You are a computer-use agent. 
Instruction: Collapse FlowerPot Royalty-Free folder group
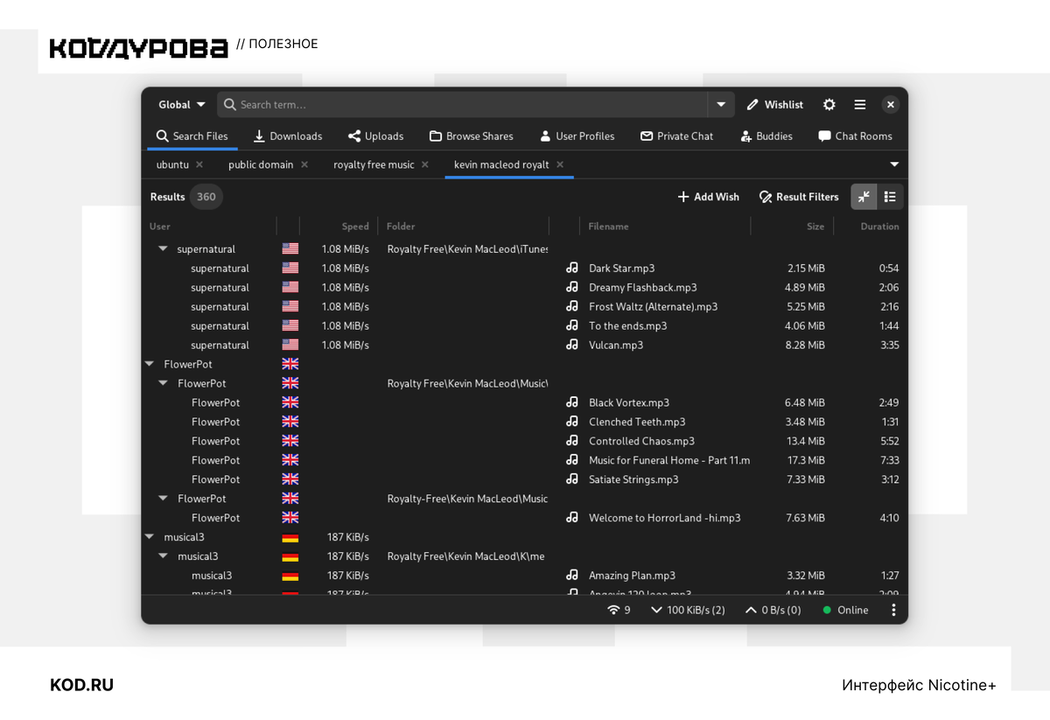pos(163,499)
